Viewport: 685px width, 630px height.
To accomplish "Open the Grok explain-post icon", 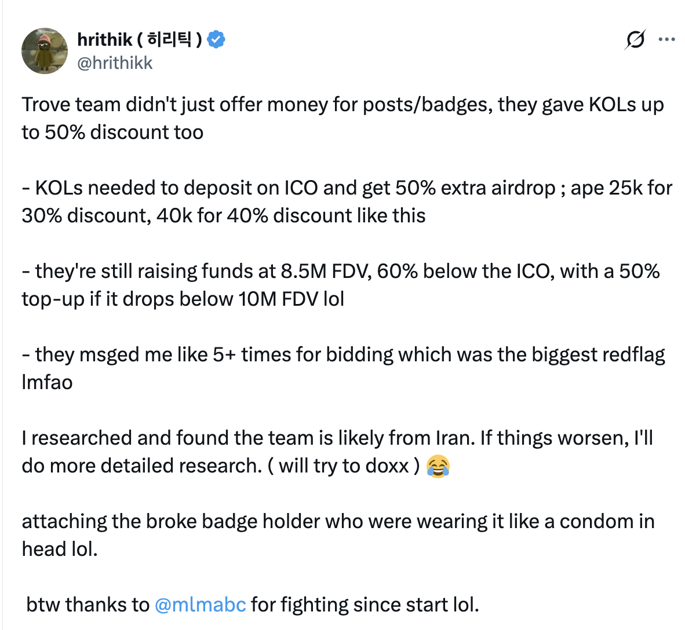I will [x=635, y=40].
